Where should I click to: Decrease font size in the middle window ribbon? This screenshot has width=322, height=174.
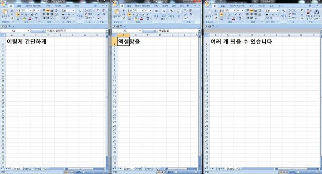pyautogui.click(x=147, y=14)
